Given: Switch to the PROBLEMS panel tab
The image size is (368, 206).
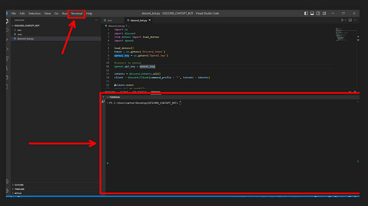Looking at the screenshot, I should click(110, 92).
